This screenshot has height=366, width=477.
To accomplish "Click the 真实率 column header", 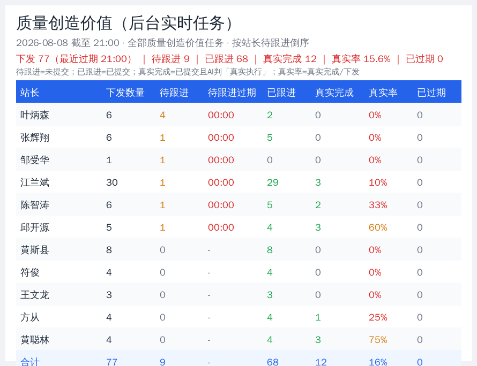I will [383, 93].
